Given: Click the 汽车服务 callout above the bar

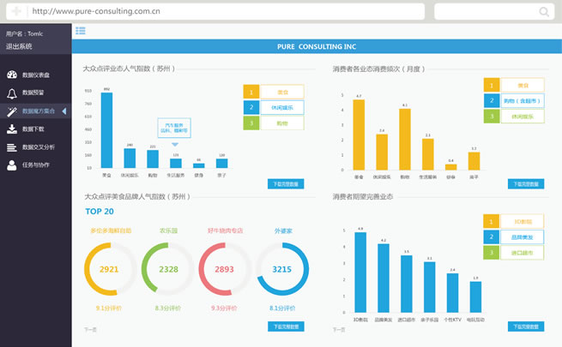Looking at the screenshot, I should [x=174, y=129].
